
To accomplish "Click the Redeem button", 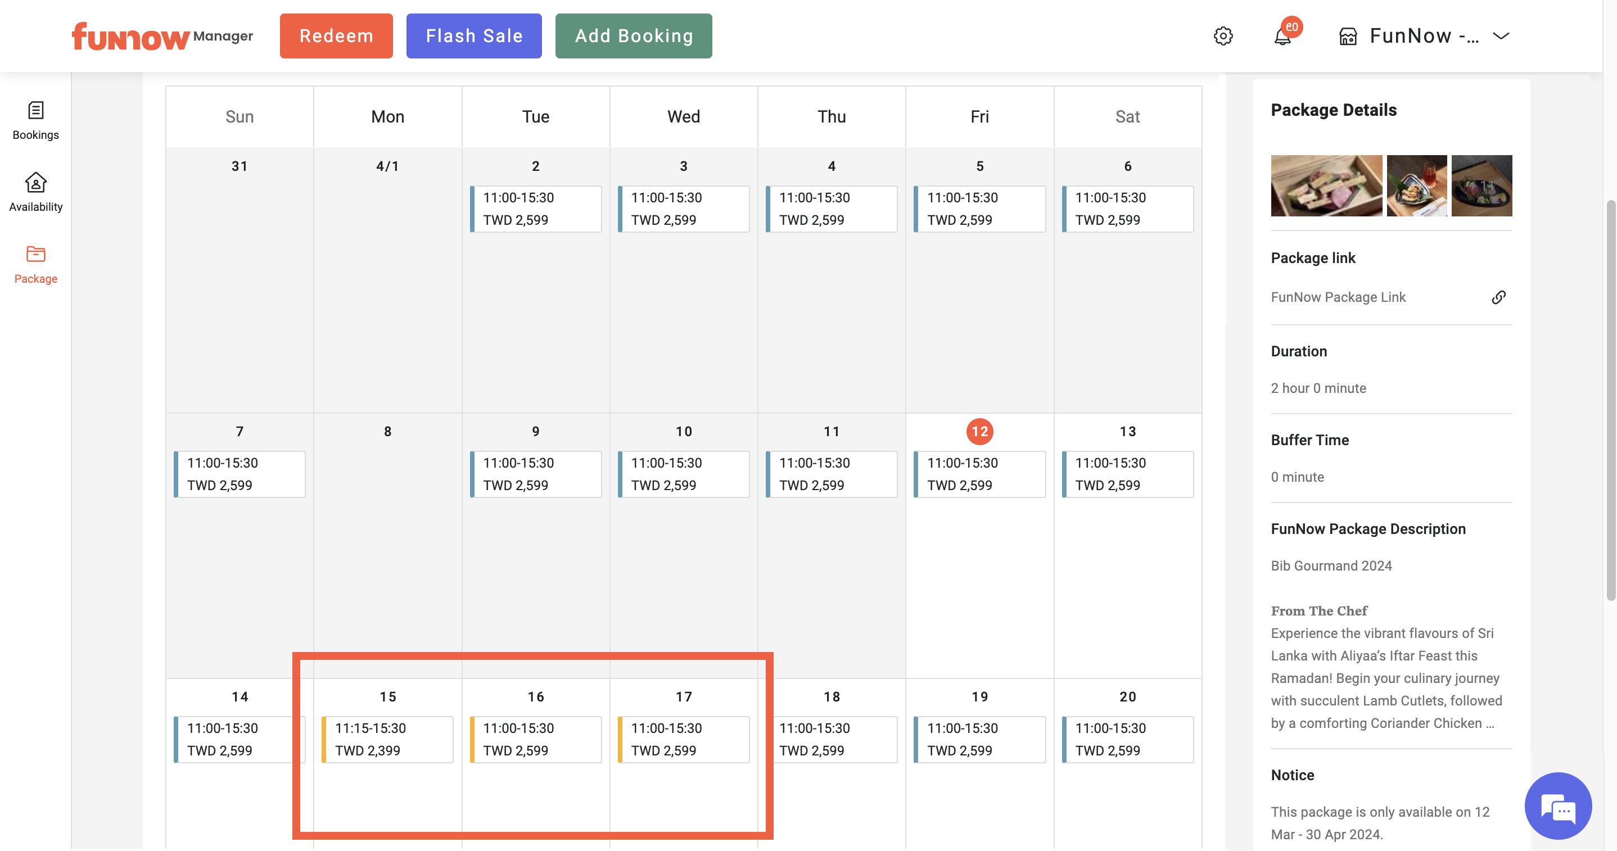I will [x=336, y=36].
